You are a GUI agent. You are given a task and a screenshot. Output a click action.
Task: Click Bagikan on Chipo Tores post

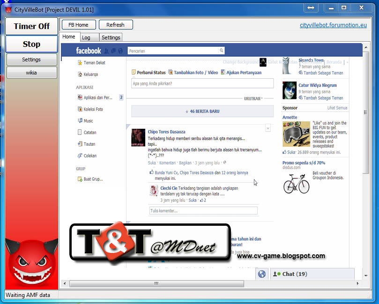(186, 163)
